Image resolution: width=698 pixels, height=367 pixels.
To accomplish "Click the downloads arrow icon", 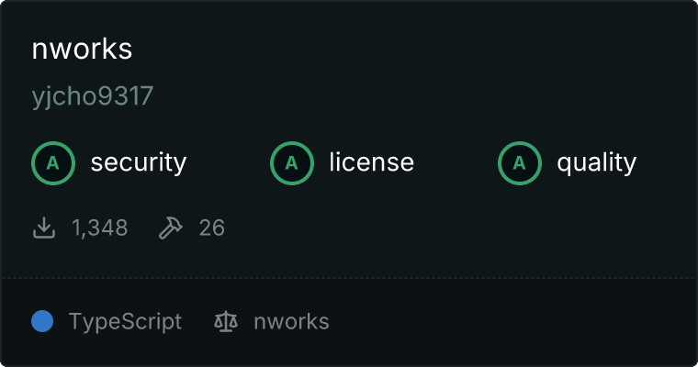I will pyautogui.click(x=44, y=228).
